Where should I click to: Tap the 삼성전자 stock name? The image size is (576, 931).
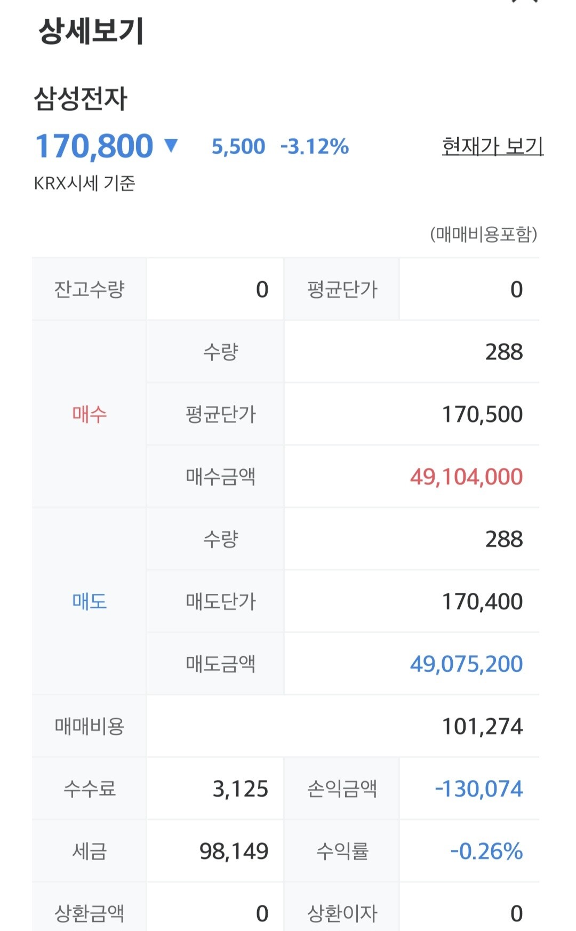[x=81, y=99]
